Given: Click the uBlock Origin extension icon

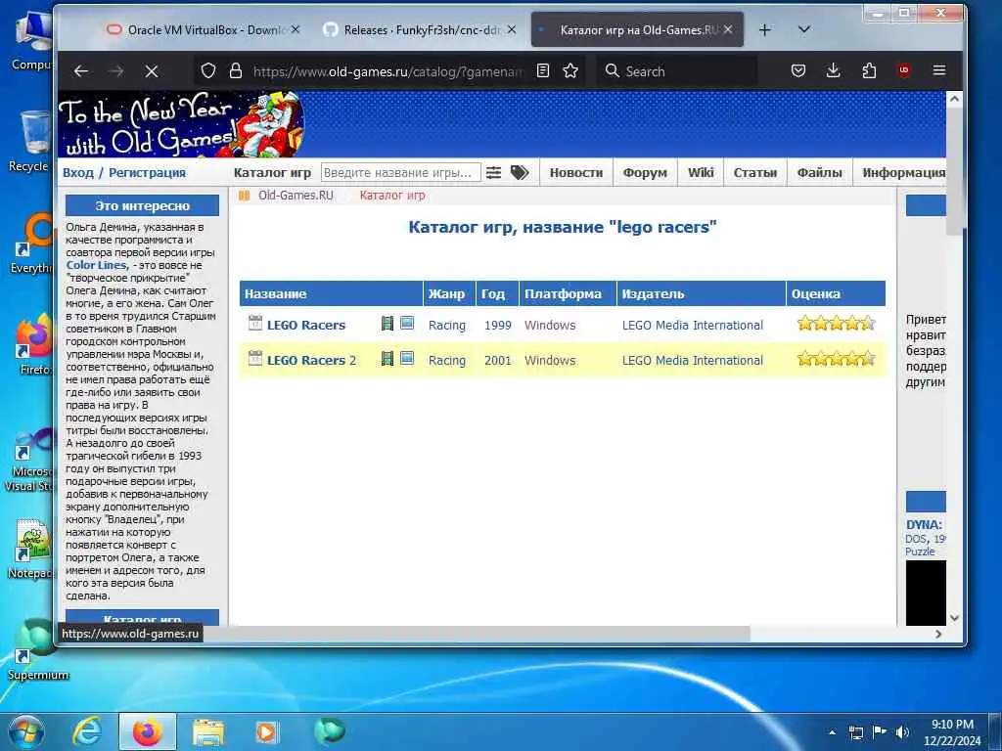Looking at the screenshot, I should point(903,70).
